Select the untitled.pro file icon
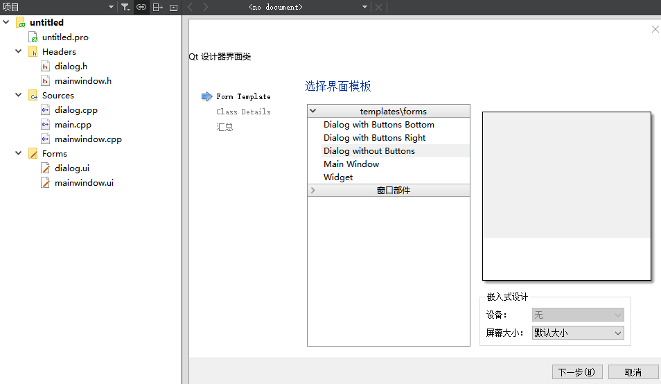This screenshot has width=661, height=384. 33,37
